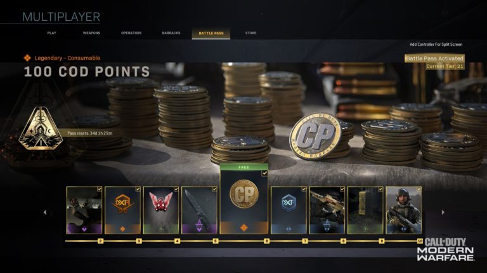Viewport: 487px width, 273px height.
Task: Select the combat knife blueprint tile
Action: click(x=199, y=210)
